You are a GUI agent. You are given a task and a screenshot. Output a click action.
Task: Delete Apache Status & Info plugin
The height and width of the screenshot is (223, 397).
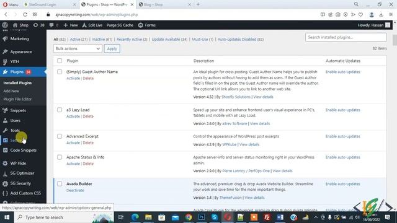coord(88,164)
